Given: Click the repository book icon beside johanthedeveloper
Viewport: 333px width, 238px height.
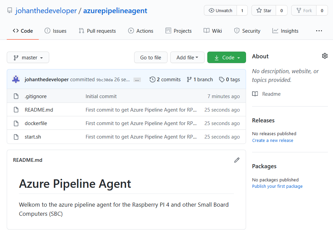Looking at the screenshot, I should [x=10, y=10].
